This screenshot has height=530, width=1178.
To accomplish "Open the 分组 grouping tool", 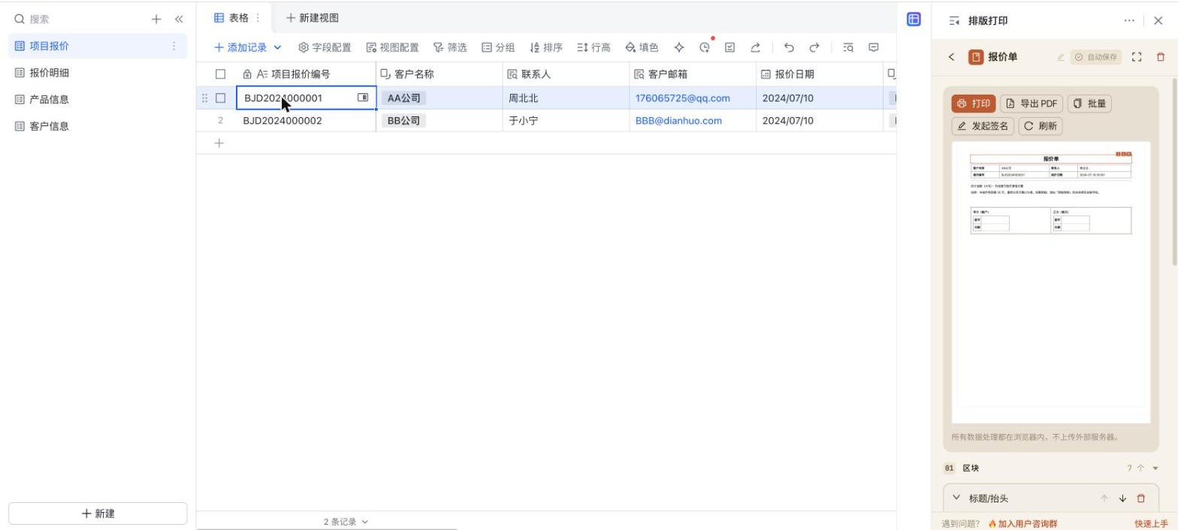I will (498, 47).
